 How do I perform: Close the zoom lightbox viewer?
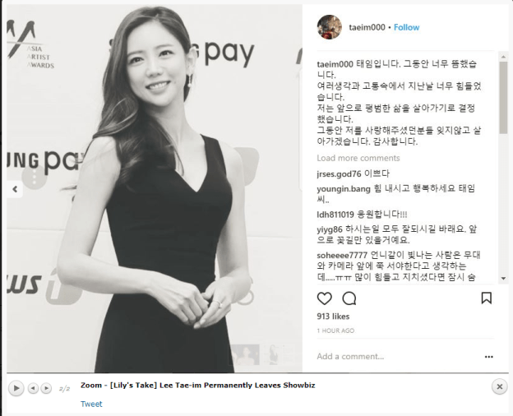point(499,387)
